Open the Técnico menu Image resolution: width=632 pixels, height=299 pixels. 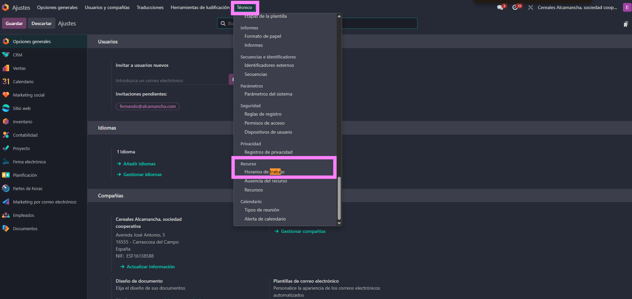pyautogui.click(x=244, y=7)
